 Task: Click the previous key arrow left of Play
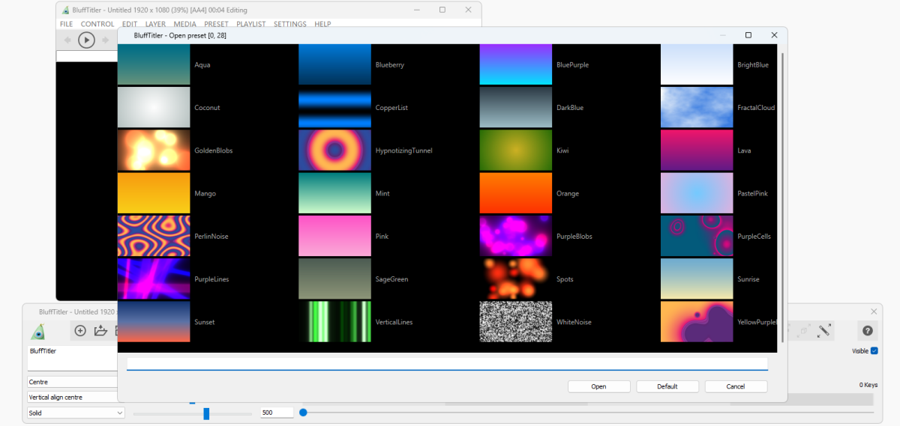coord(67,40)
